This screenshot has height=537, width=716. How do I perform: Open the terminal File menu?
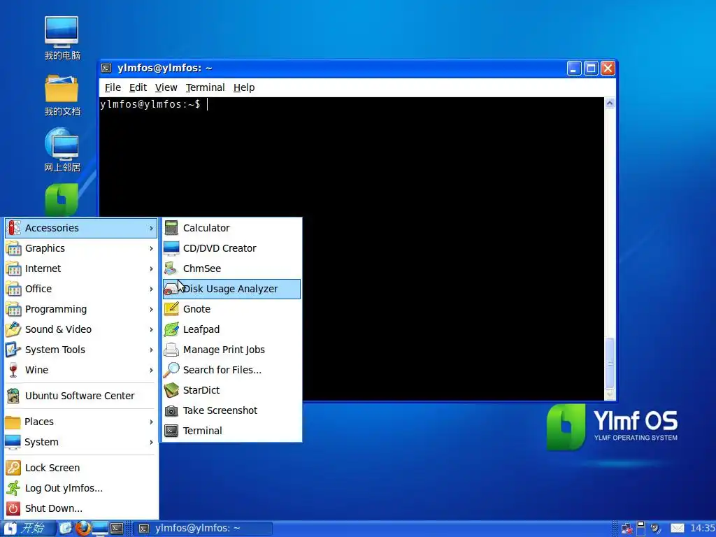pos(113,87)
